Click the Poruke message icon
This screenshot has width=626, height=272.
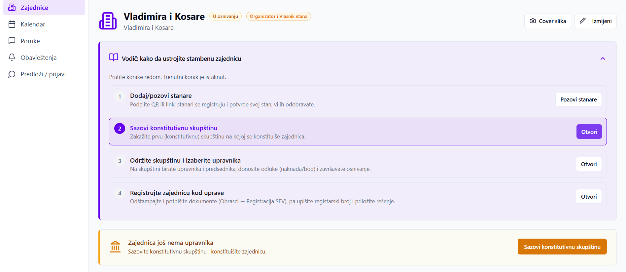point(12,41)
